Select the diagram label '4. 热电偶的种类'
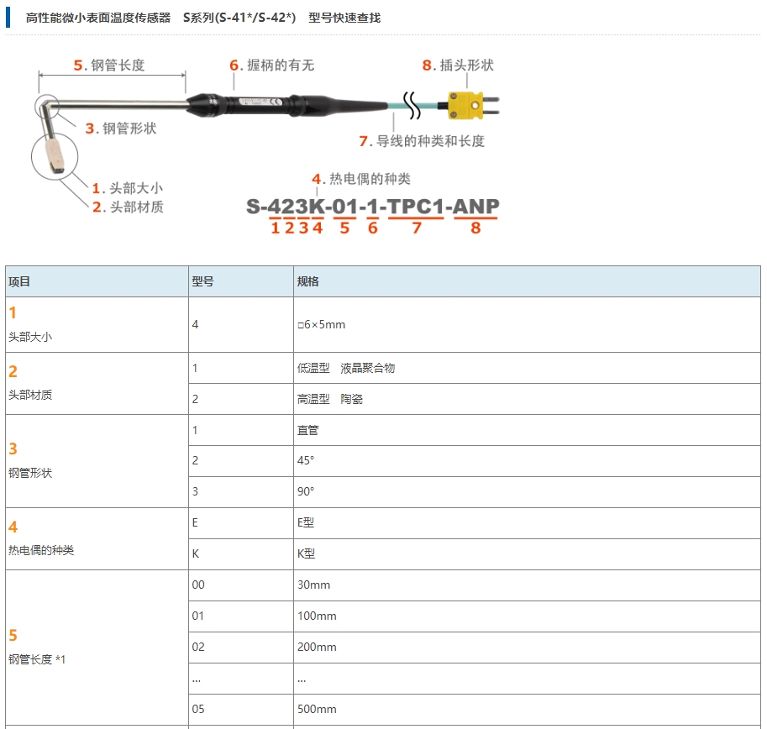 (361, 178)
